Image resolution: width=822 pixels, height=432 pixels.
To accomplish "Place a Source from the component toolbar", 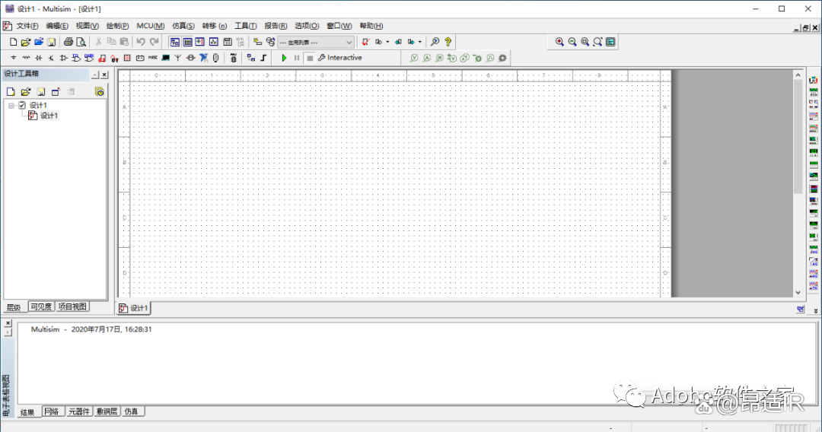I will point(13,58).
